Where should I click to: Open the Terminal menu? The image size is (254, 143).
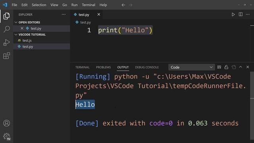89,5
